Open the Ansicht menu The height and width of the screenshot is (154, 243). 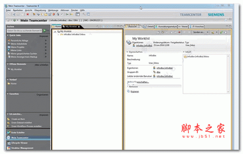coord(28,10)
